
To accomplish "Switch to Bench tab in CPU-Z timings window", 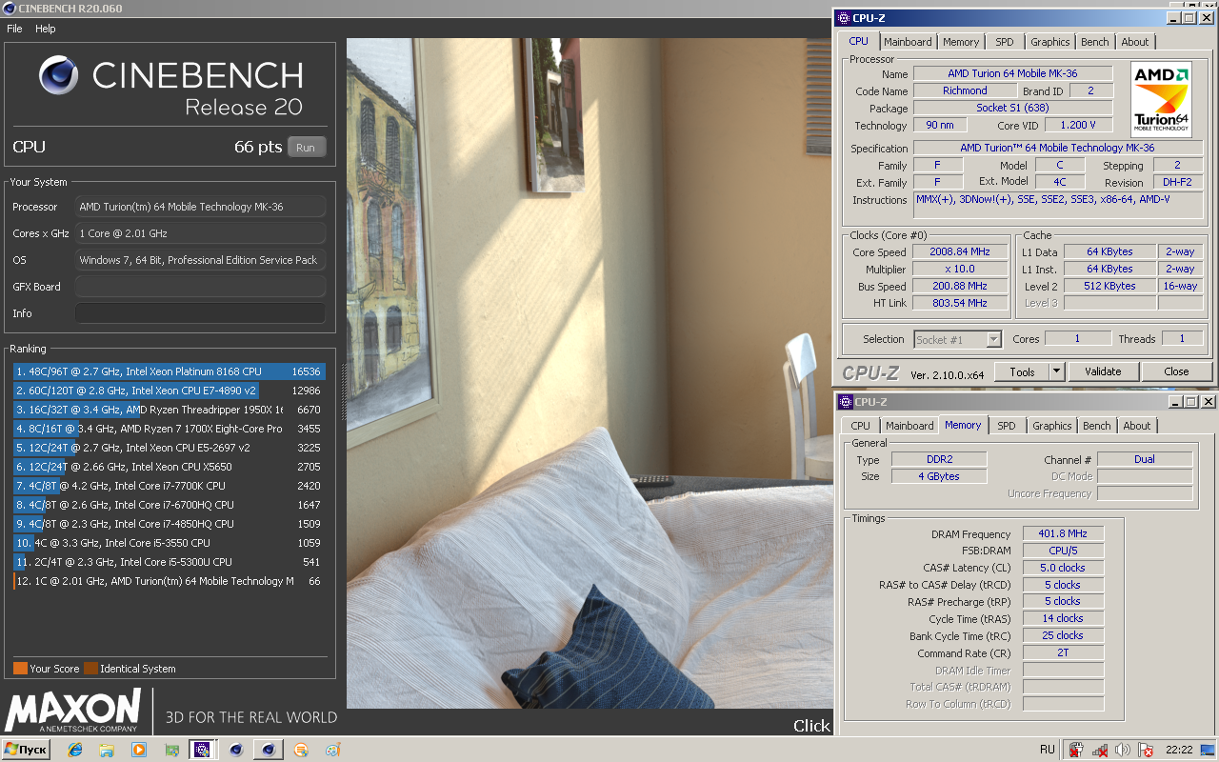I will pos(1097,426).
